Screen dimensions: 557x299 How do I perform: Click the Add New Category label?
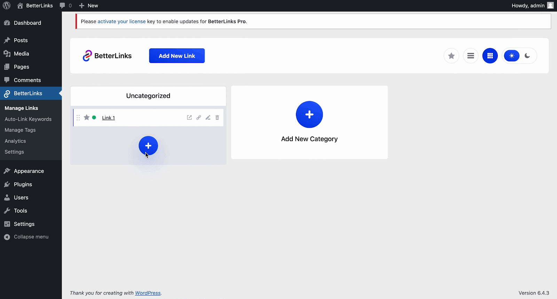[x=309, y=139]
